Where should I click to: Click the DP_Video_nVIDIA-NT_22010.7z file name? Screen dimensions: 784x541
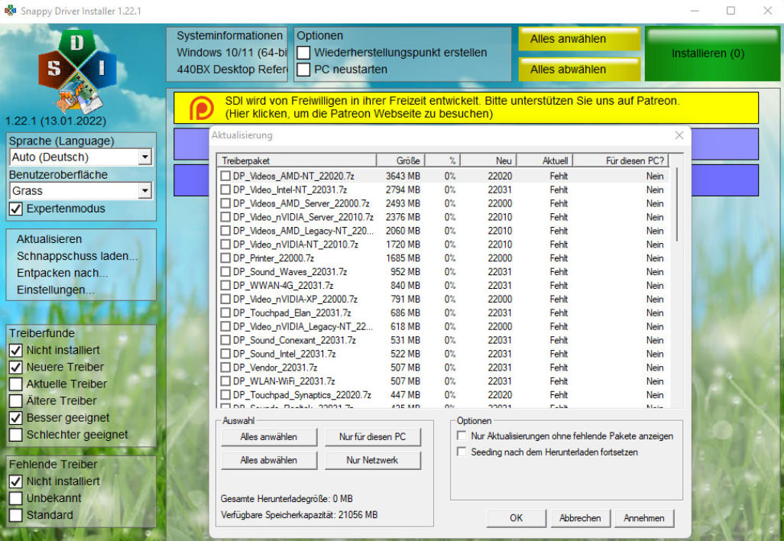tap(296, 245)
